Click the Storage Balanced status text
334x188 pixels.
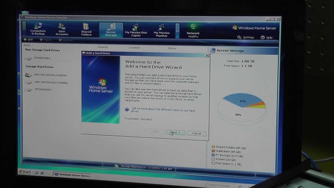(x=146, y=167)
